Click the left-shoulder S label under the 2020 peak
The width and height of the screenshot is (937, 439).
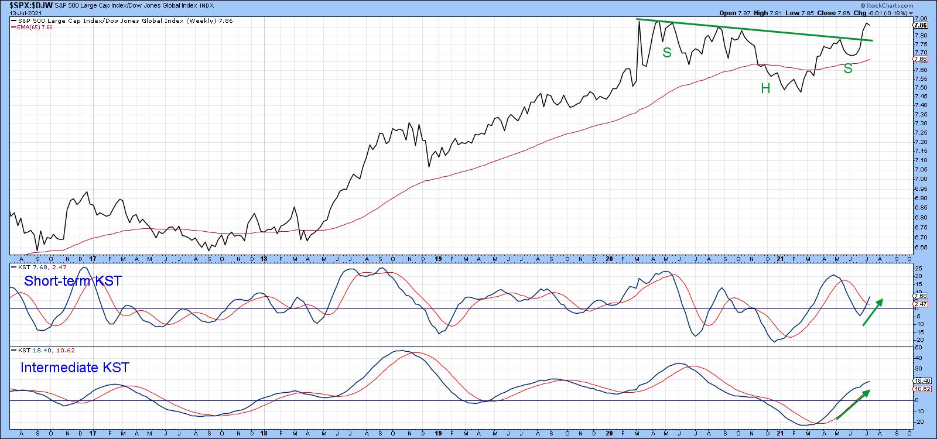(x=666, y=53)
